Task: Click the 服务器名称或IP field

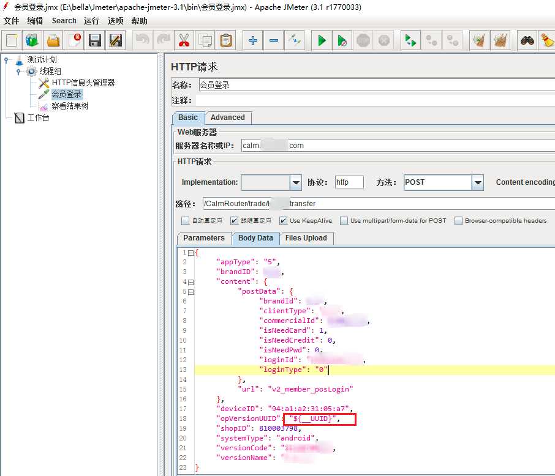Action: point(398,146)
